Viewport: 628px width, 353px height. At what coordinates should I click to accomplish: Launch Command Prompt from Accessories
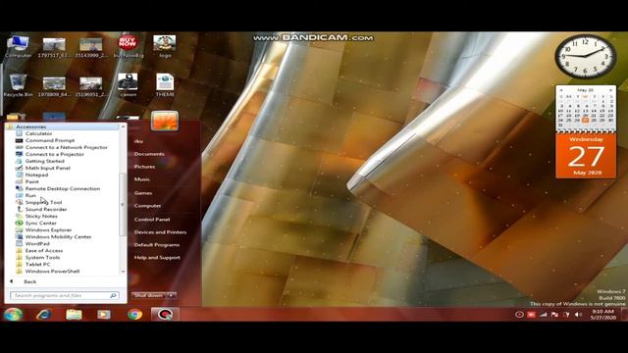tap(50, 140)
